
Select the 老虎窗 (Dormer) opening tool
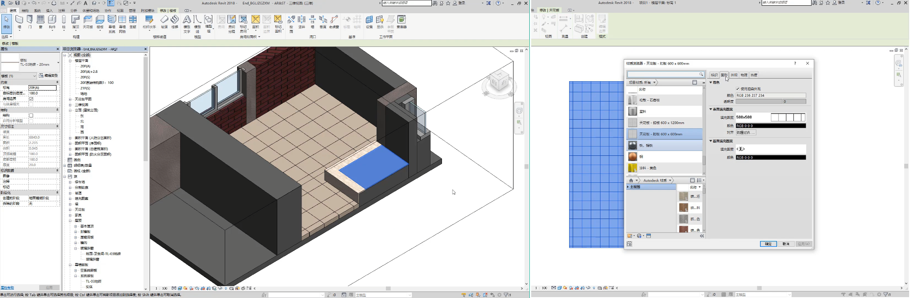click(334, 23)
